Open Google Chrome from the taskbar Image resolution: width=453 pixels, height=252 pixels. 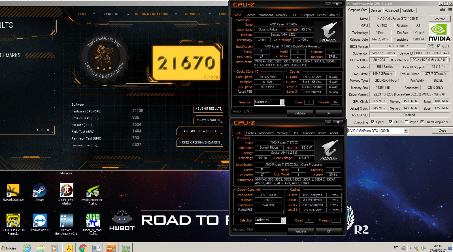[x=83, y=248]
